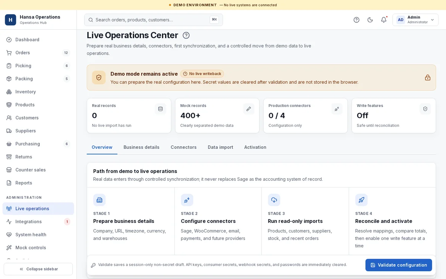
Task: Click the shield icon on Write features card
Action: 425,109
